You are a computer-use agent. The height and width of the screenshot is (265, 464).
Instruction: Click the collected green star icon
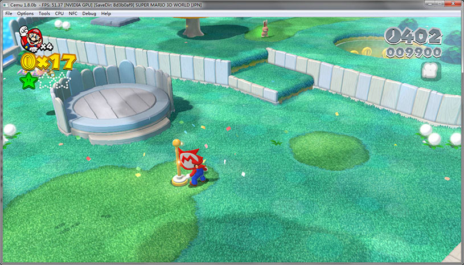point(27,81)
